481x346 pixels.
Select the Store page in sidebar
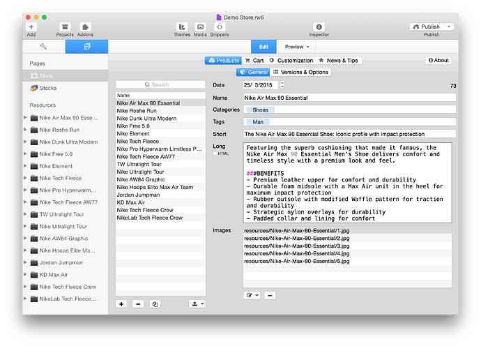[66, 76]
